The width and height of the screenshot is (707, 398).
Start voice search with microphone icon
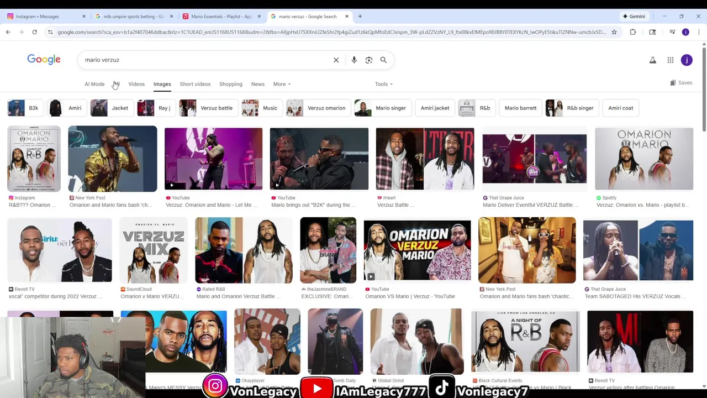[354, 60]
